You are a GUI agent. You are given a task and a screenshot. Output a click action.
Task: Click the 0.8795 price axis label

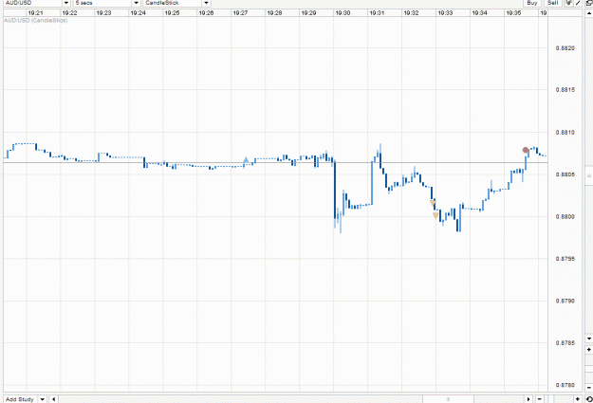pos(565,259)
